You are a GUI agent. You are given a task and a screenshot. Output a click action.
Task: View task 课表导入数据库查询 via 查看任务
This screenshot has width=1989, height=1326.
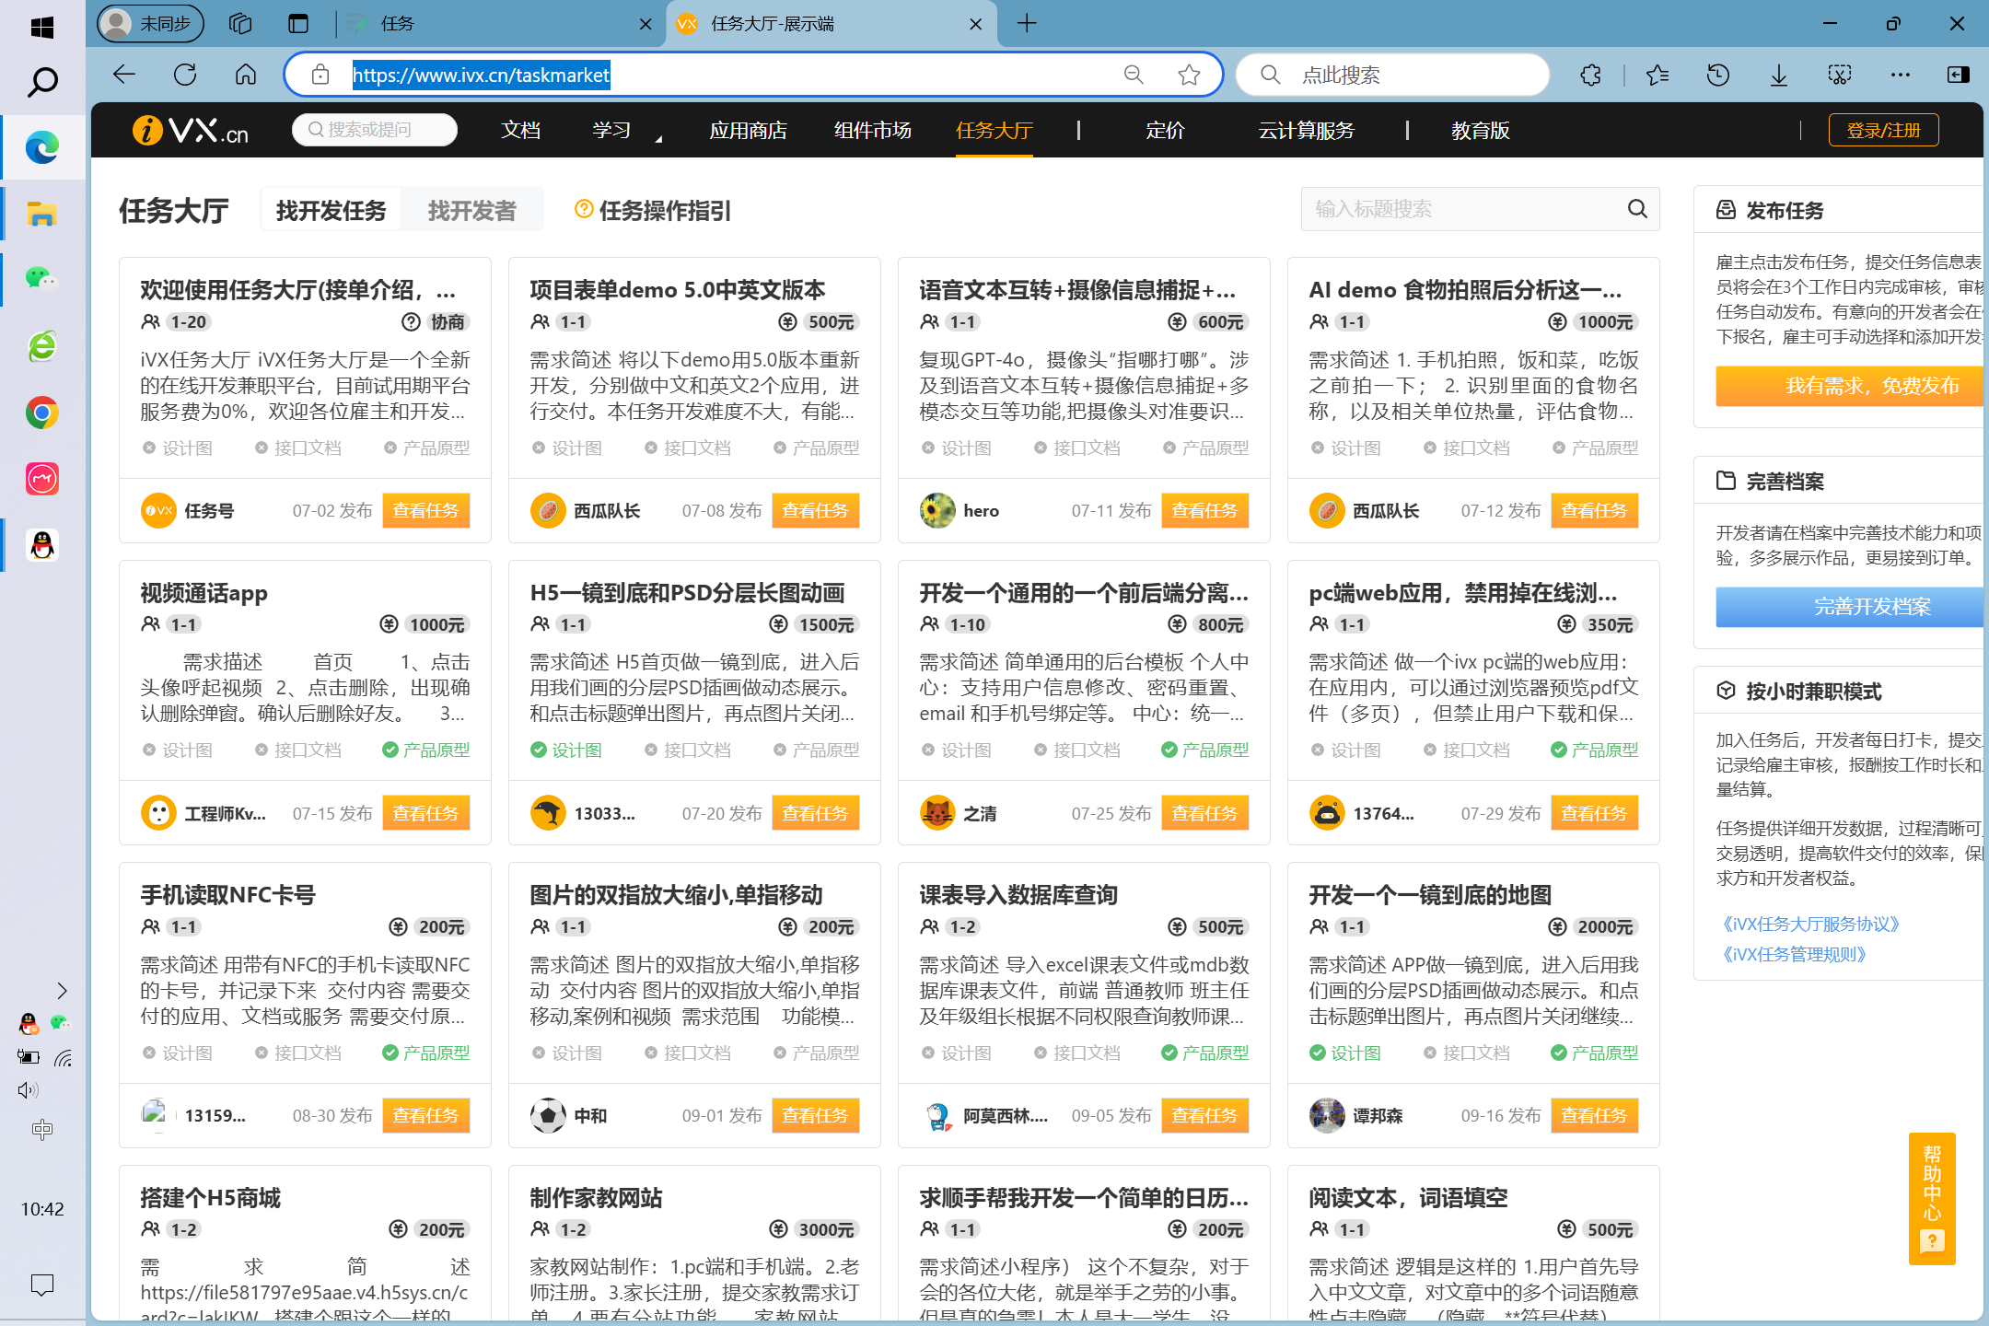click(x=1204, y=1115)
